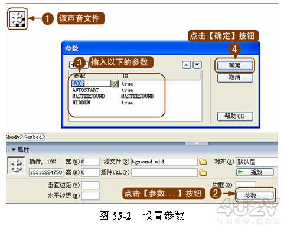Move parameter up with the up arrow
Viewport: 284px width, 226px height.
186,65
